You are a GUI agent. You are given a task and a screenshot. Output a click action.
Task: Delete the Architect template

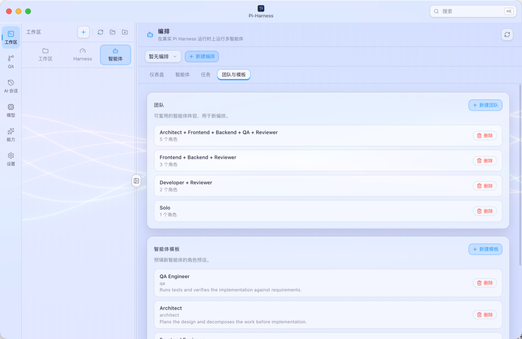pos(485,315)
